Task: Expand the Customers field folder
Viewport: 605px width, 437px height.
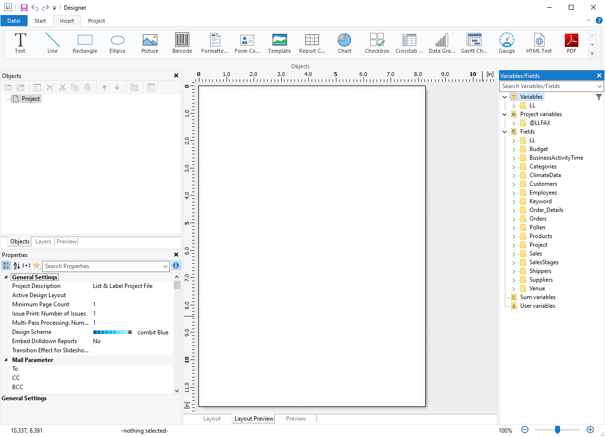Action: pyautogui.click(x=514, y=184)
